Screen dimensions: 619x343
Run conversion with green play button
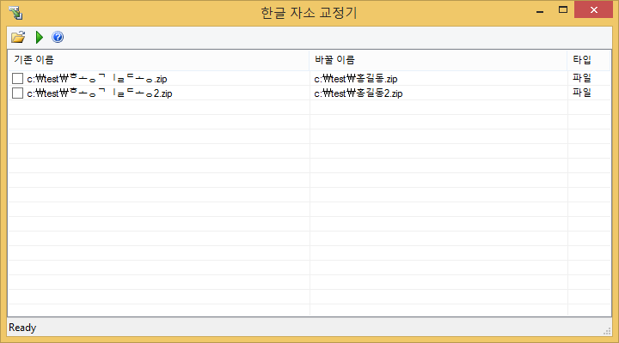(x=39, y=37)
